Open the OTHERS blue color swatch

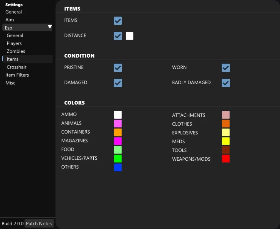[x=118, y=167]
